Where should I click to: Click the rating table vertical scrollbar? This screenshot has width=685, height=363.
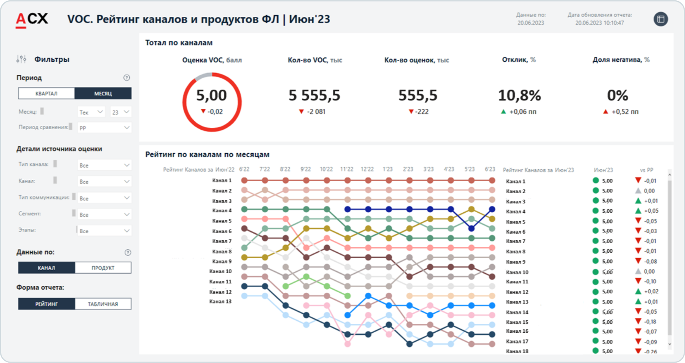coord(670,258)
